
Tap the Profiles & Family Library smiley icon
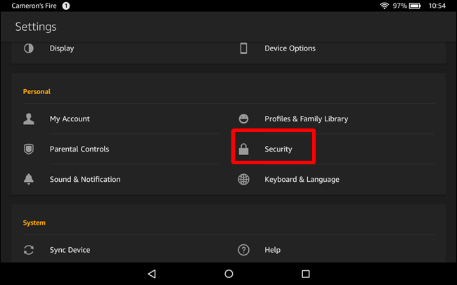pyautogui.click(x=243, y=119)
